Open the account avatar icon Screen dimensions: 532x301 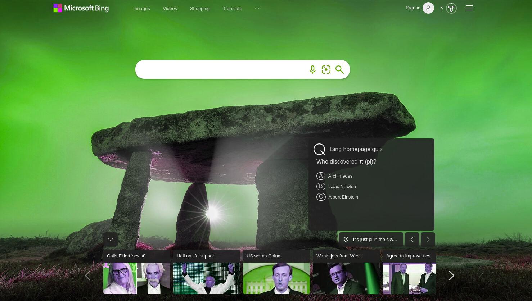(428, 8)
